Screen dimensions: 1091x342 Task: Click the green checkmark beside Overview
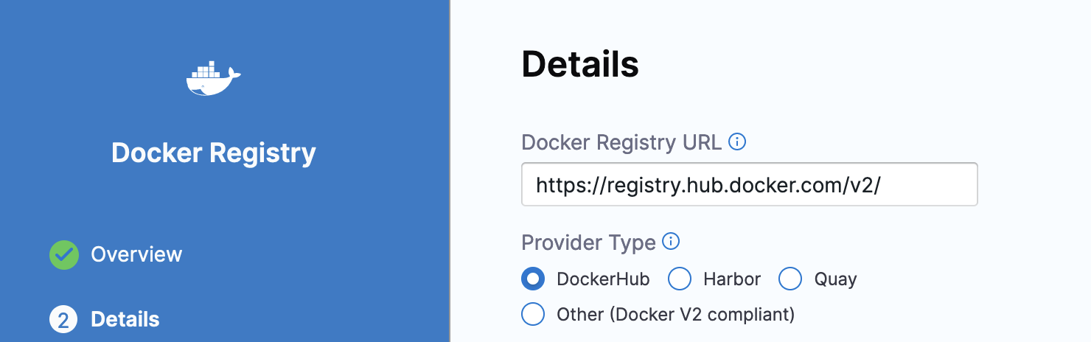(64, 255)
